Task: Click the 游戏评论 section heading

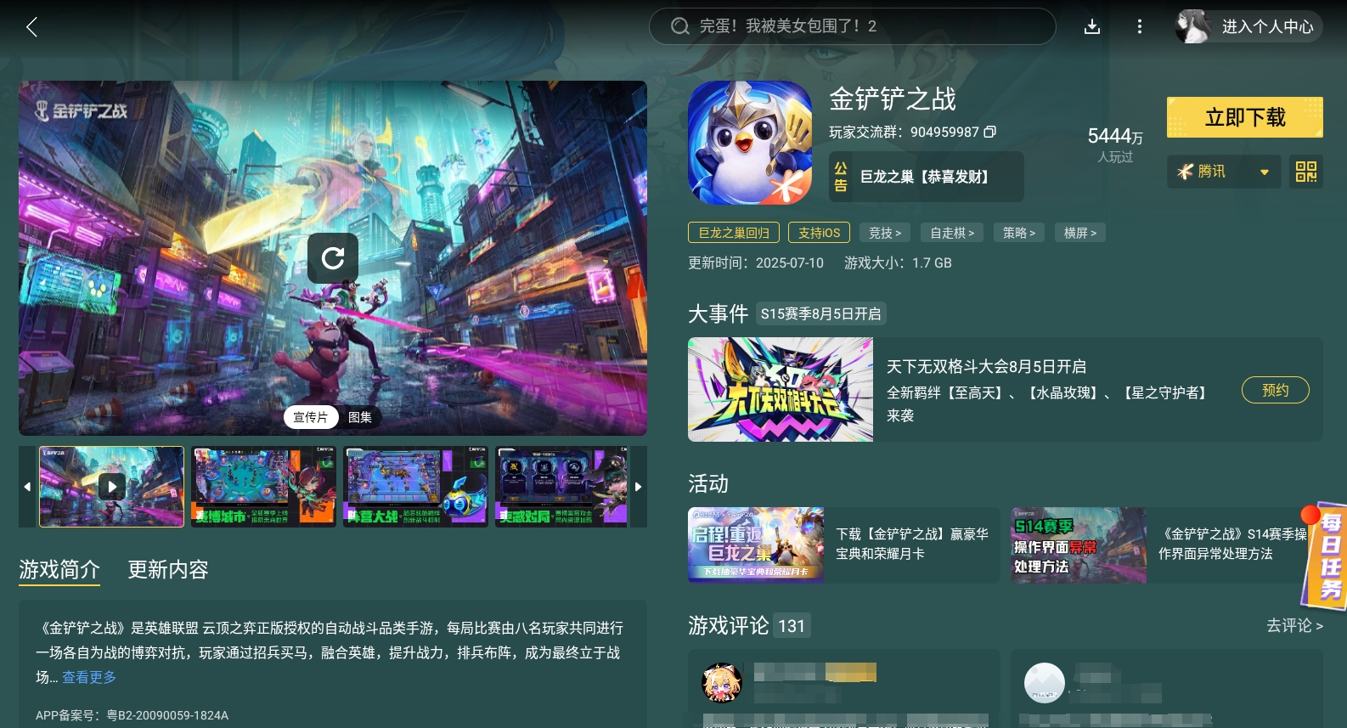Action: [x=729, y=626]
